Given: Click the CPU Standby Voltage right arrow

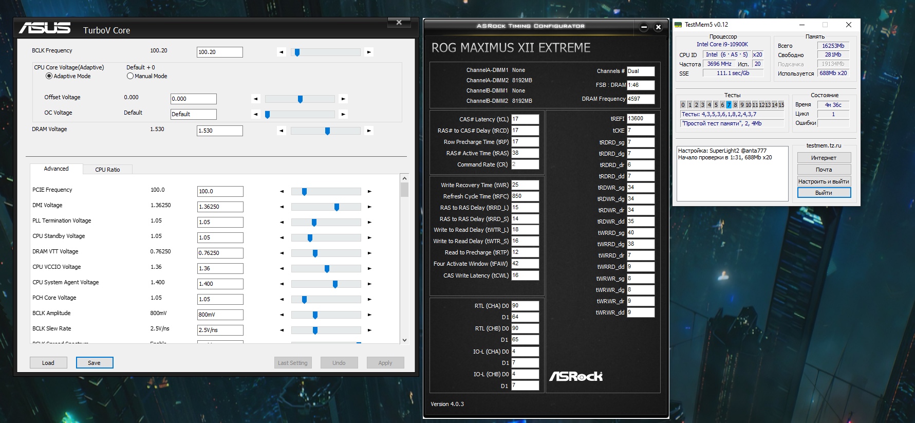Looking at the screenshot, I should tap(369, 237).
